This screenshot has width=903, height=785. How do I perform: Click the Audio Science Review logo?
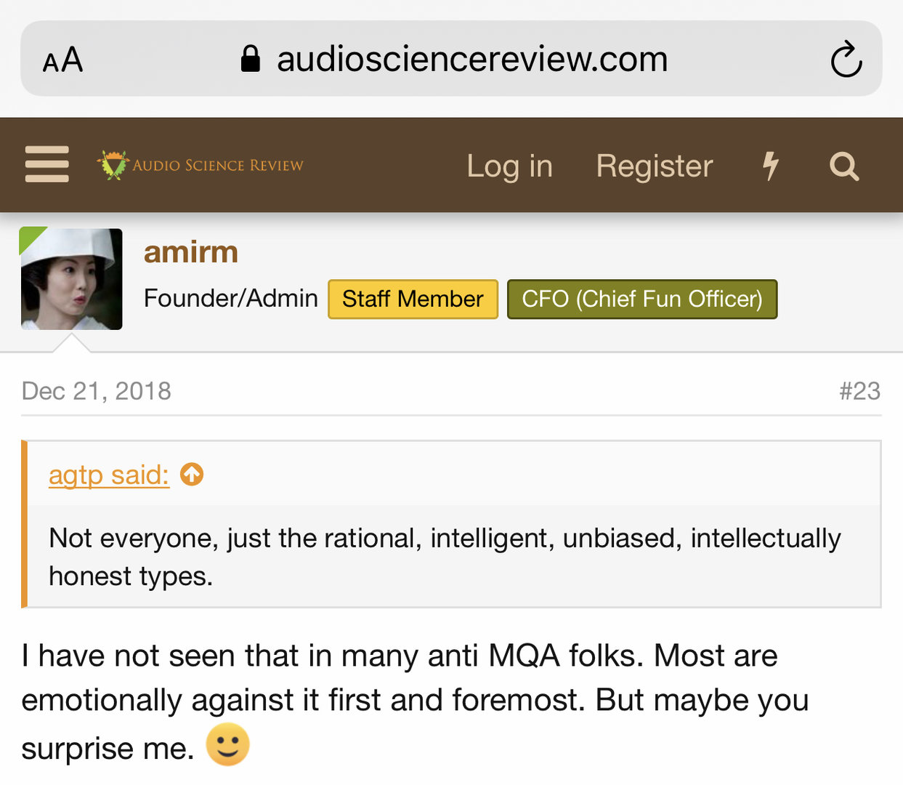tap(201, 165)
